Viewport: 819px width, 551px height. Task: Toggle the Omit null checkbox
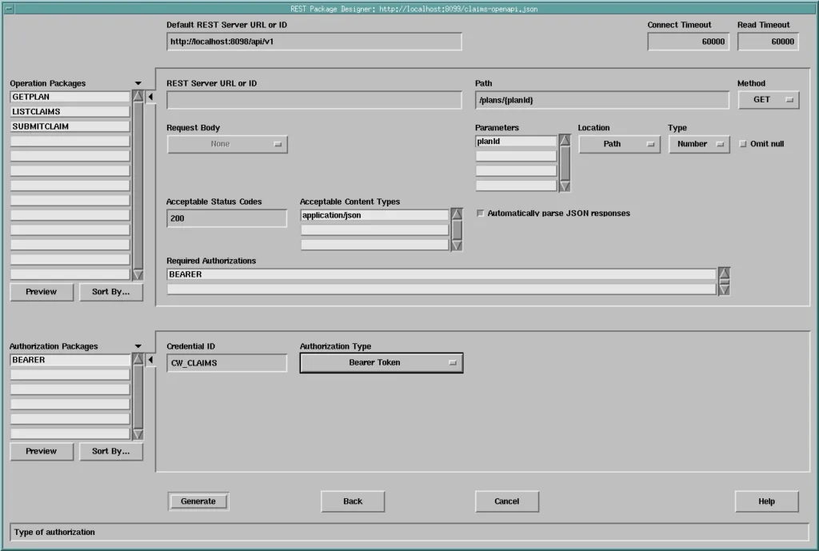(743, 144)
